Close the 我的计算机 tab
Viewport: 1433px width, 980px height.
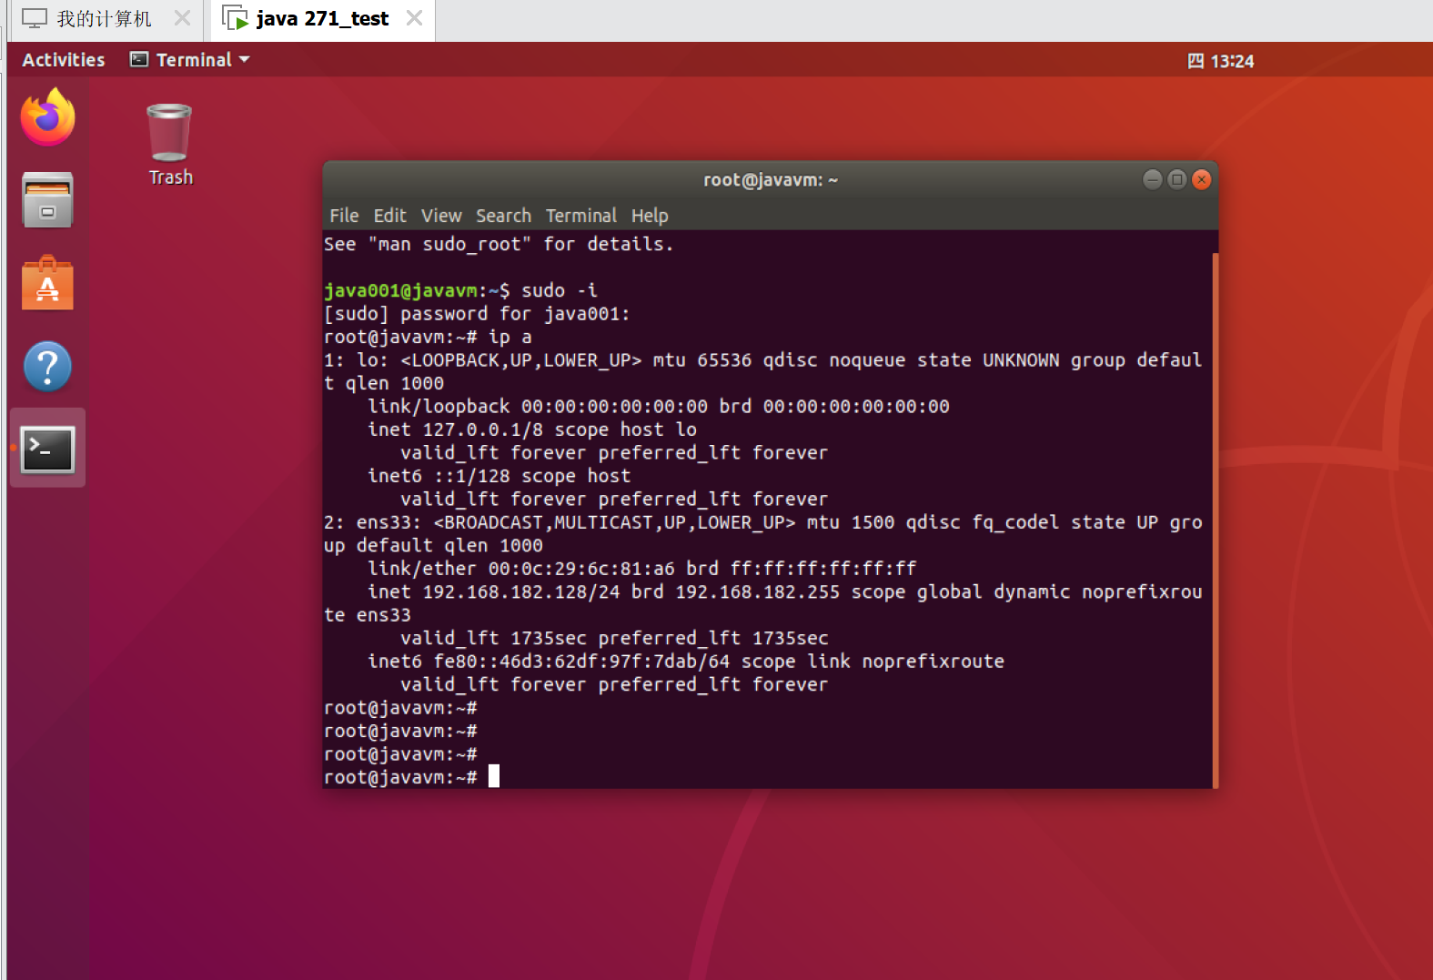(182, 18)
